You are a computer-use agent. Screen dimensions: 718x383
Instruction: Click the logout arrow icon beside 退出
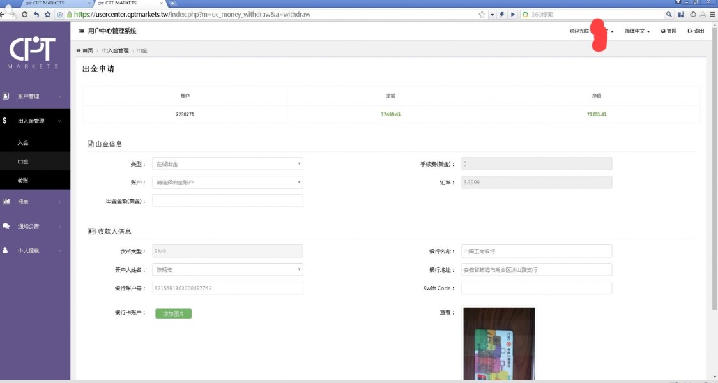pyautogui.click(x=690, y=31)
